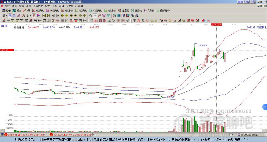
Task: Toggle the hand pan tool
Action: point(90,16)
